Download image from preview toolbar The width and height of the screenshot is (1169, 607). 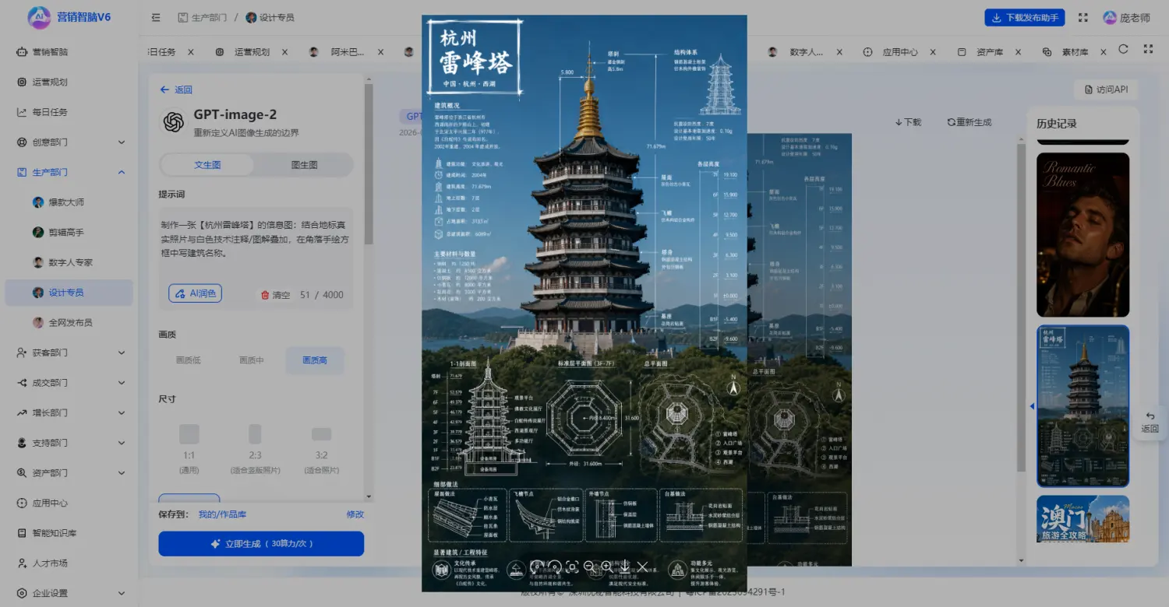625,566
